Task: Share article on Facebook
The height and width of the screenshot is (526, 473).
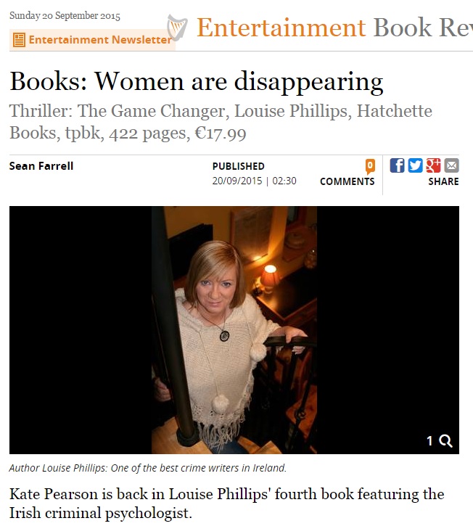Action: pos(397,165)
